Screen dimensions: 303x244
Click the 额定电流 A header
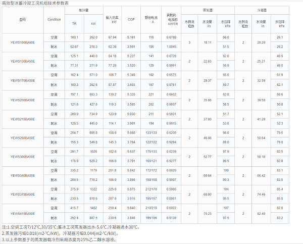(151, 20)
